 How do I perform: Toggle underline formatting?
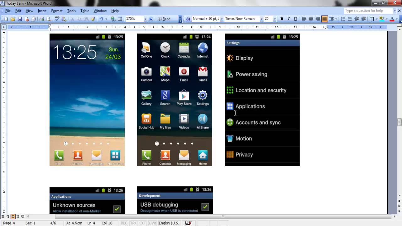point(296,19)
